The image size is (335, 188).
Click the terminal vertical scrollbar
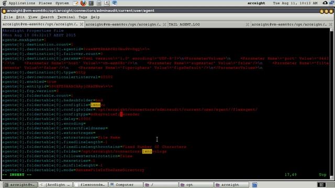[331, 103]
